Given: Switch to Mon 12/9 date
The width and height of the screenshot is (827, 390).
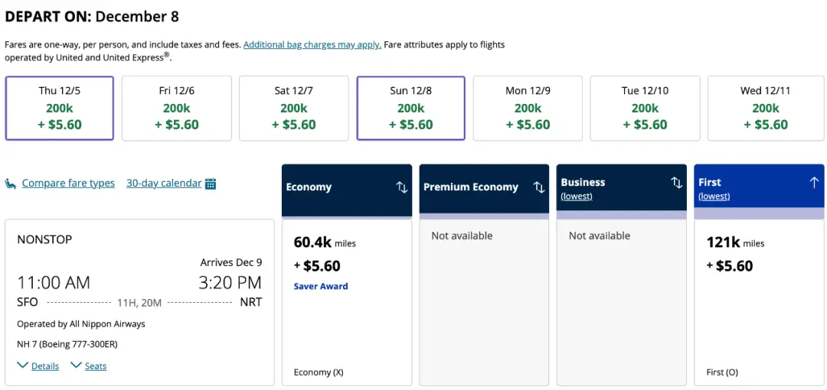Looking at the screenshot, I should (x=528, y=108).
